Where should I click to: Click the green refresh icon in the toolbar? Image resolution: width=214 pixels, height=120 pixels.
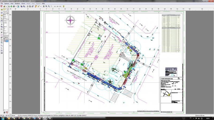click(11, 6)
